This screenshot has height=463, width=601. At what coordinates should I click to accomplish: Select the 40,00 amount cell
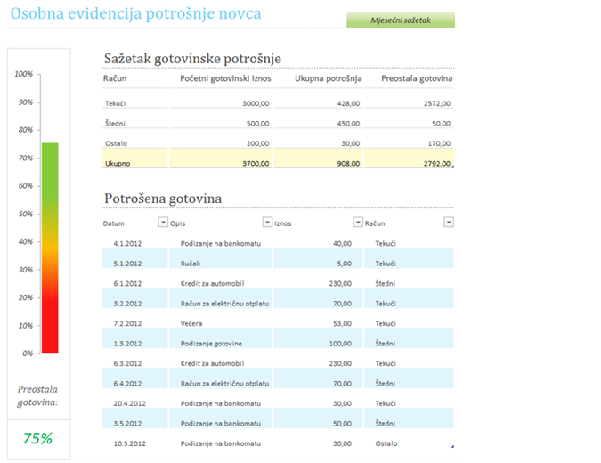tap(342, 243)
